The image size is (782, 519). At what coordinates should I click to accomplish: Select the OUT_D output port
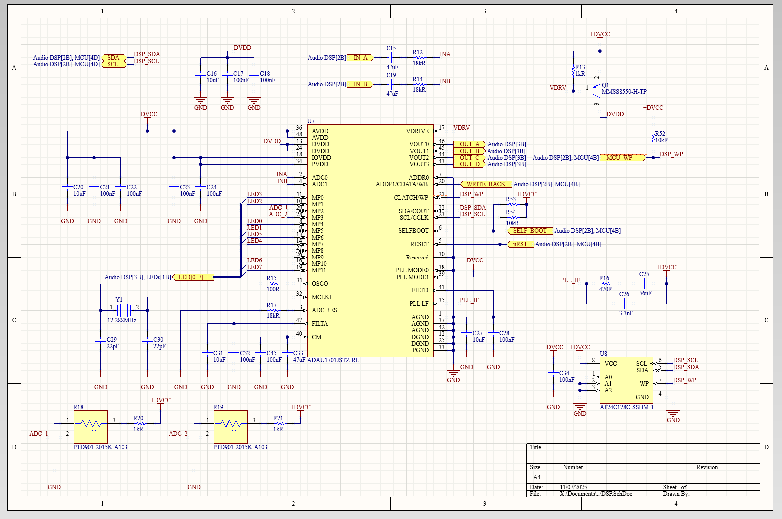[469, 164]
